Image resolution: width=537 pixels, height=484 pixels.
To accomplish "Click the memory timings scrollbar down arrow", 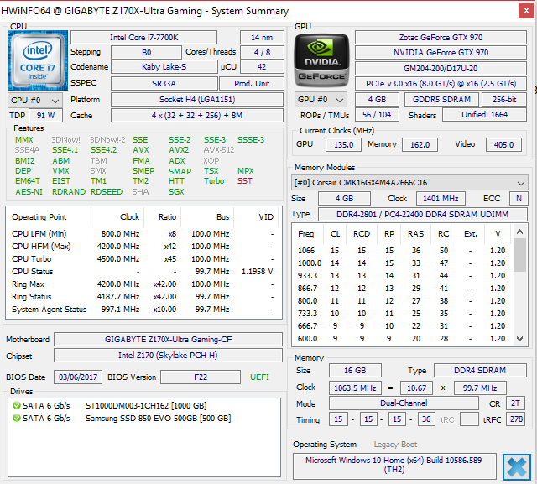I will 519,339.
